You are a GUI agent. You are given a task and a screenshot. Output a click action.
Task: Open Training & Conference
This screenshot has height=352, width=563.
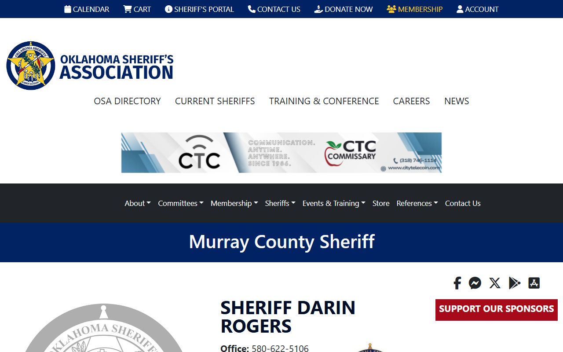point(324,101)
